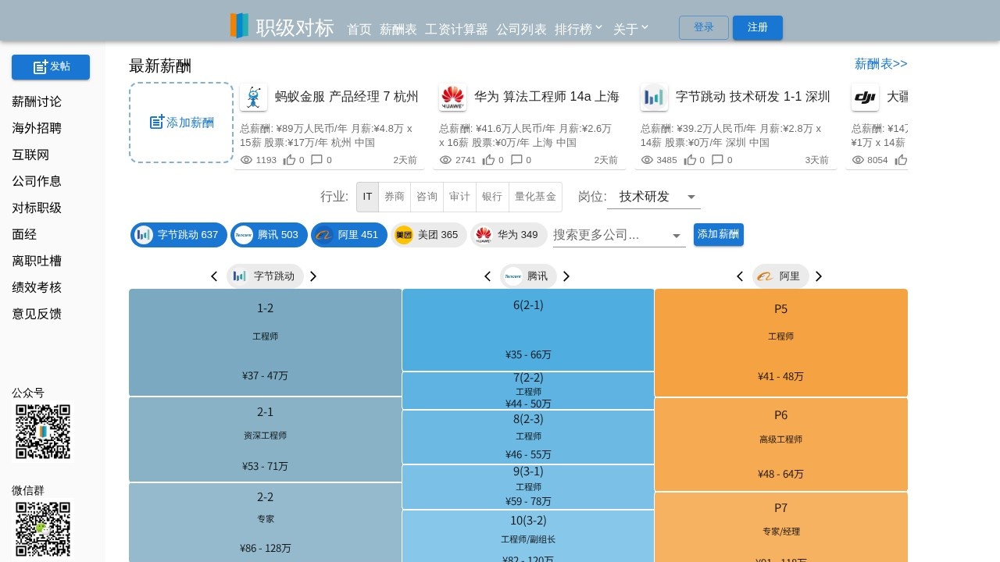Select the 券商 industry filter
1000x562 pixels.
(x=395, y=197)
